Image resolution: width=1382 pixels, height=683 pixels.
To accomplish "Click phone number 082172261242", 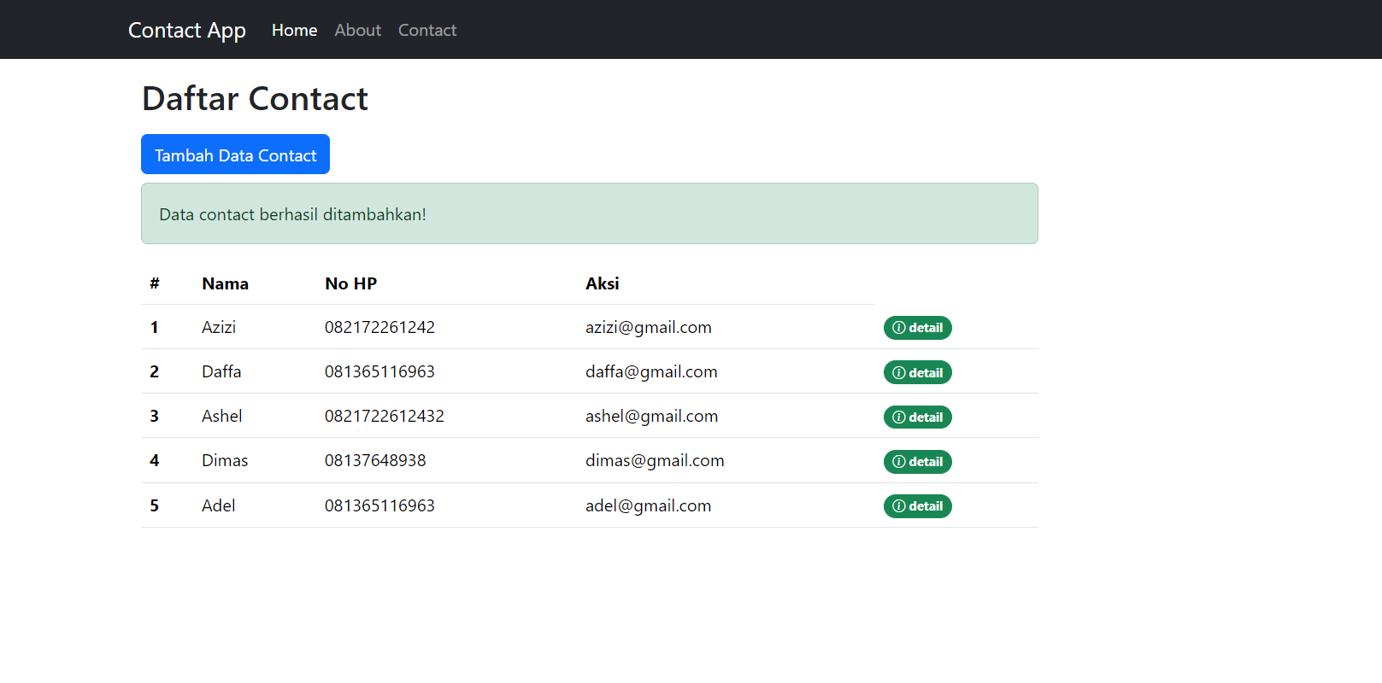I will pos(379,327).
